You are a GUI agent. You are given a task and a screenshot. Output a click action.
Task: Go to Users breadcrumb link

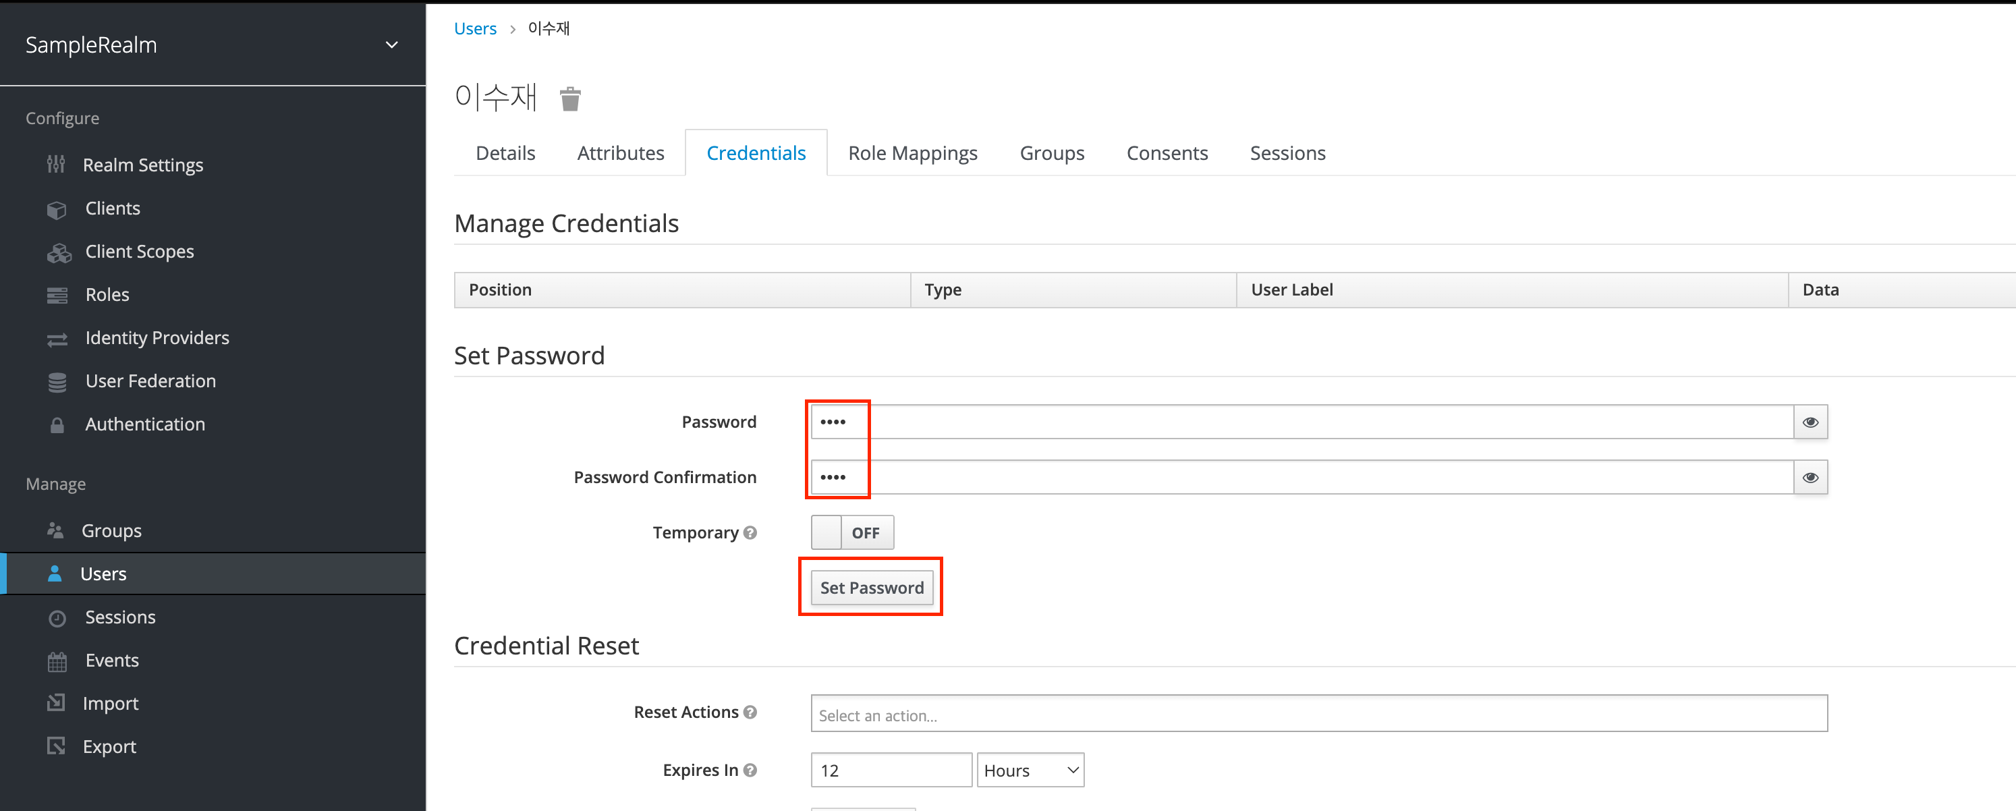(475, 29)
